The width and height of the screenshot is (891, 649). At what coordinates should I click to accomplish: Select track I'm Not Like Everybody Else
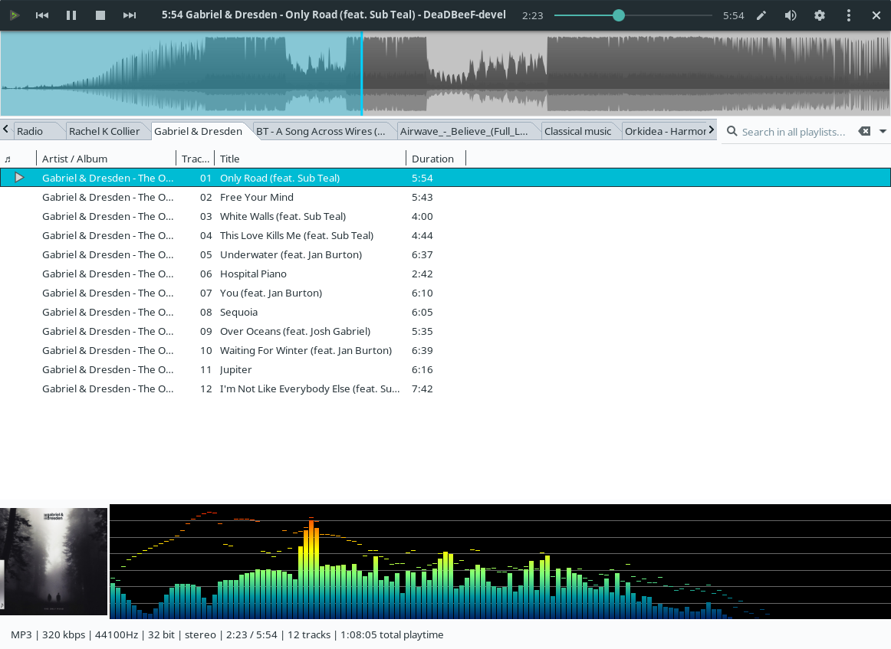(446, 389)
